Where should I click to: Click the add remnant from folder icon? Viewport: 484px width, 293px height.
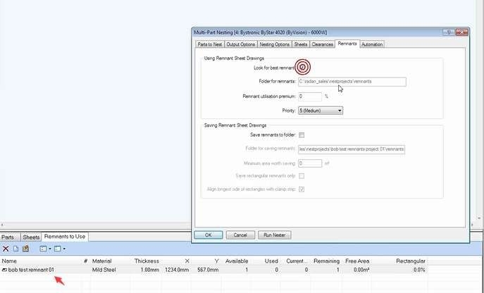click(25, 249)
